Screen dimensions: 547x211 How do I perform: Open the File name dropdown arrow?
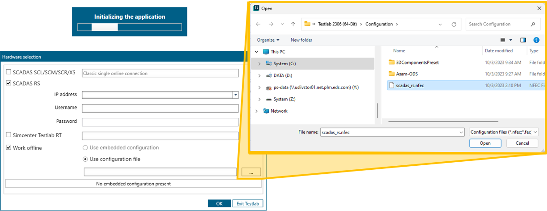pyautogui.click(x=461, y=132)
